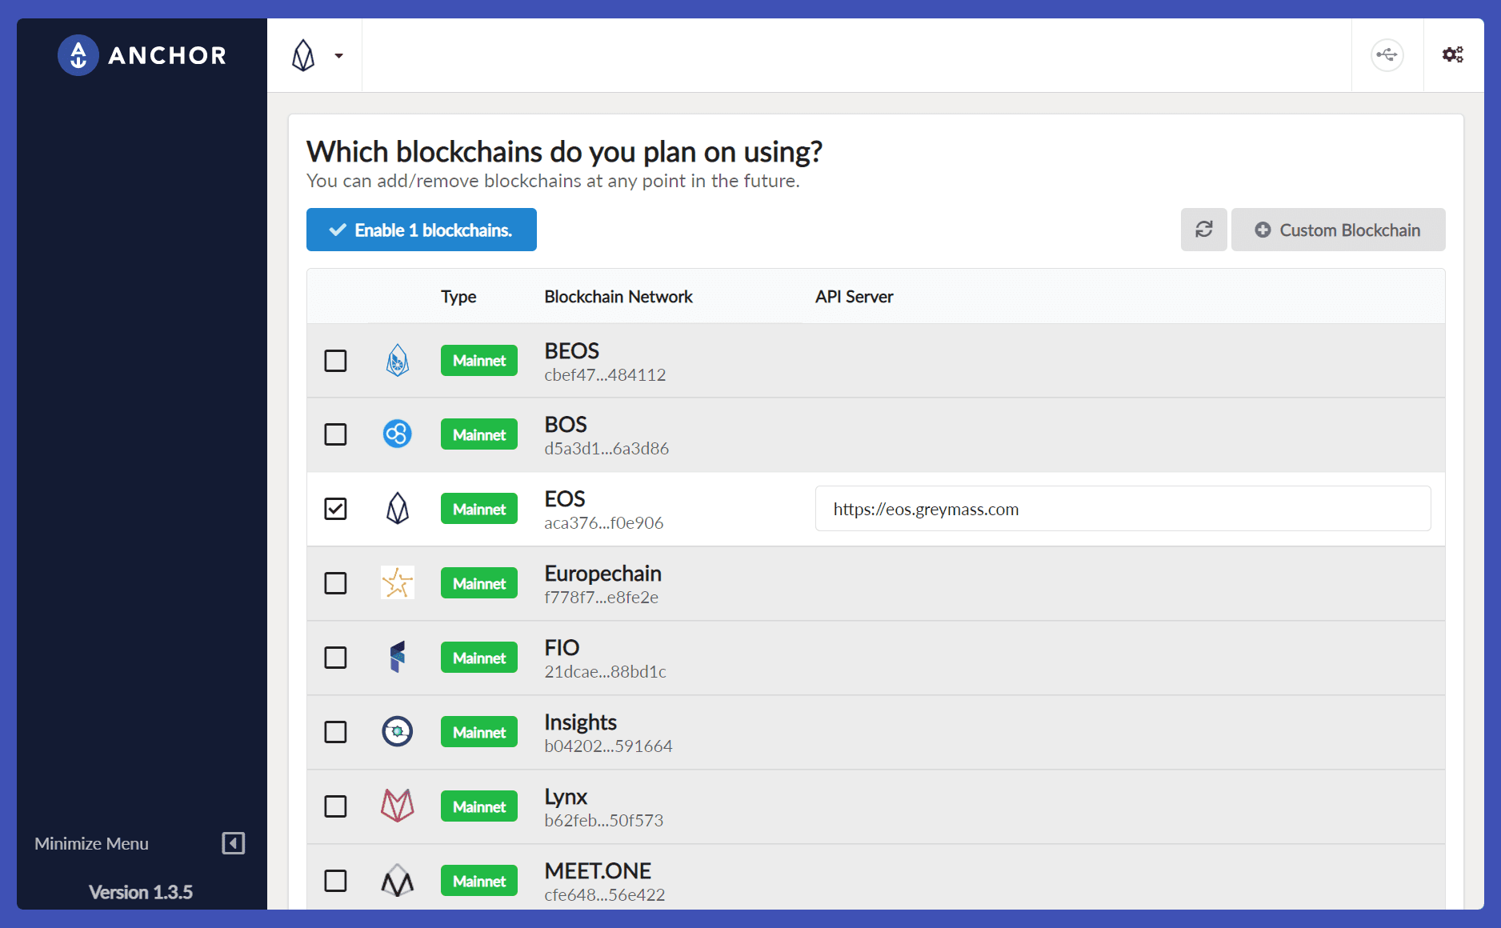Click the Lynx network logo icon

397,806
